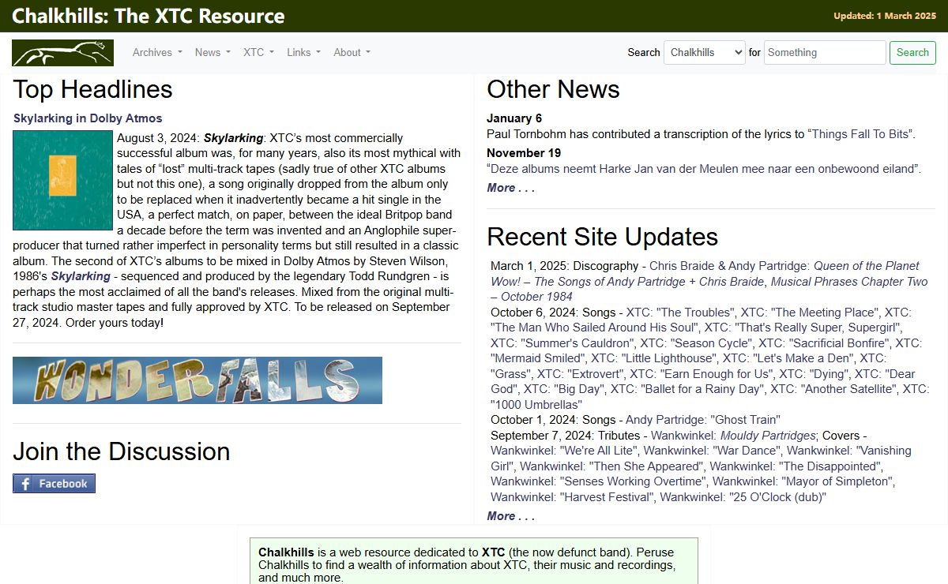Click the November 19 news date
948x584 pixels.
point(524,153)
